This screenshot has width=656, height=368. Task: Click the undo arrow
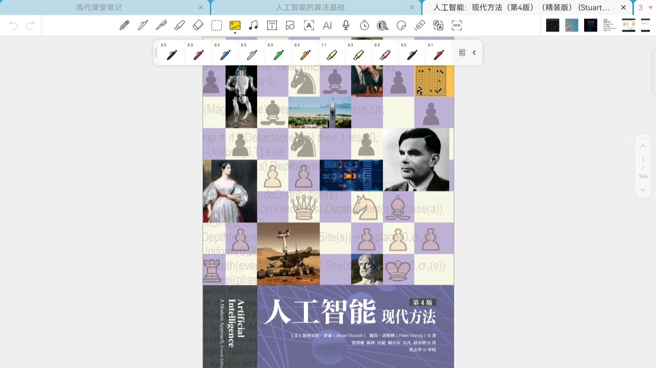click(x=13, y=26)
